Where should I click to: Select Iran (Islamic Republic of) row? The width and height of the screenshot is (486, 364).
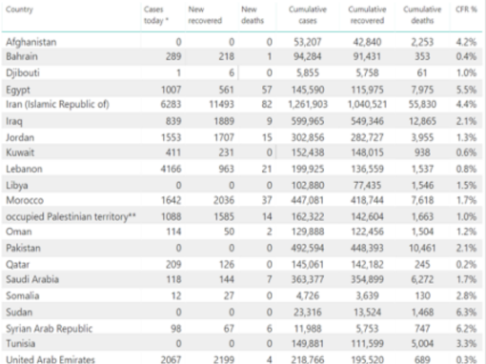(x=242, y=104)
